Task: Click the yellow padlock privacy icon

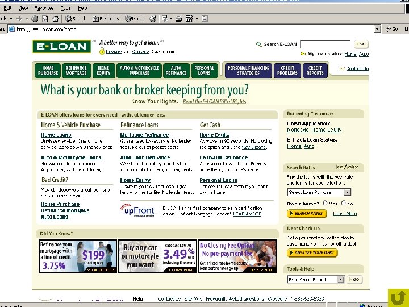Action: pyautogui.click(x=102, y=51)
